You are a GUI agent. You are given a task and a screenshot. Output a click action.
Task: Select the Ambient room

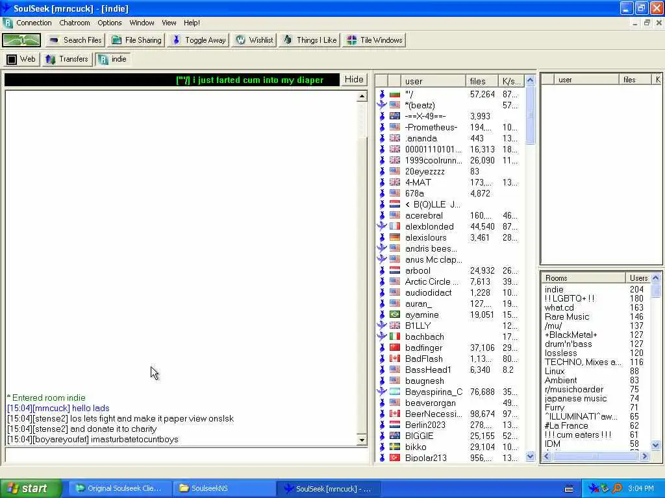pos(560,380)
